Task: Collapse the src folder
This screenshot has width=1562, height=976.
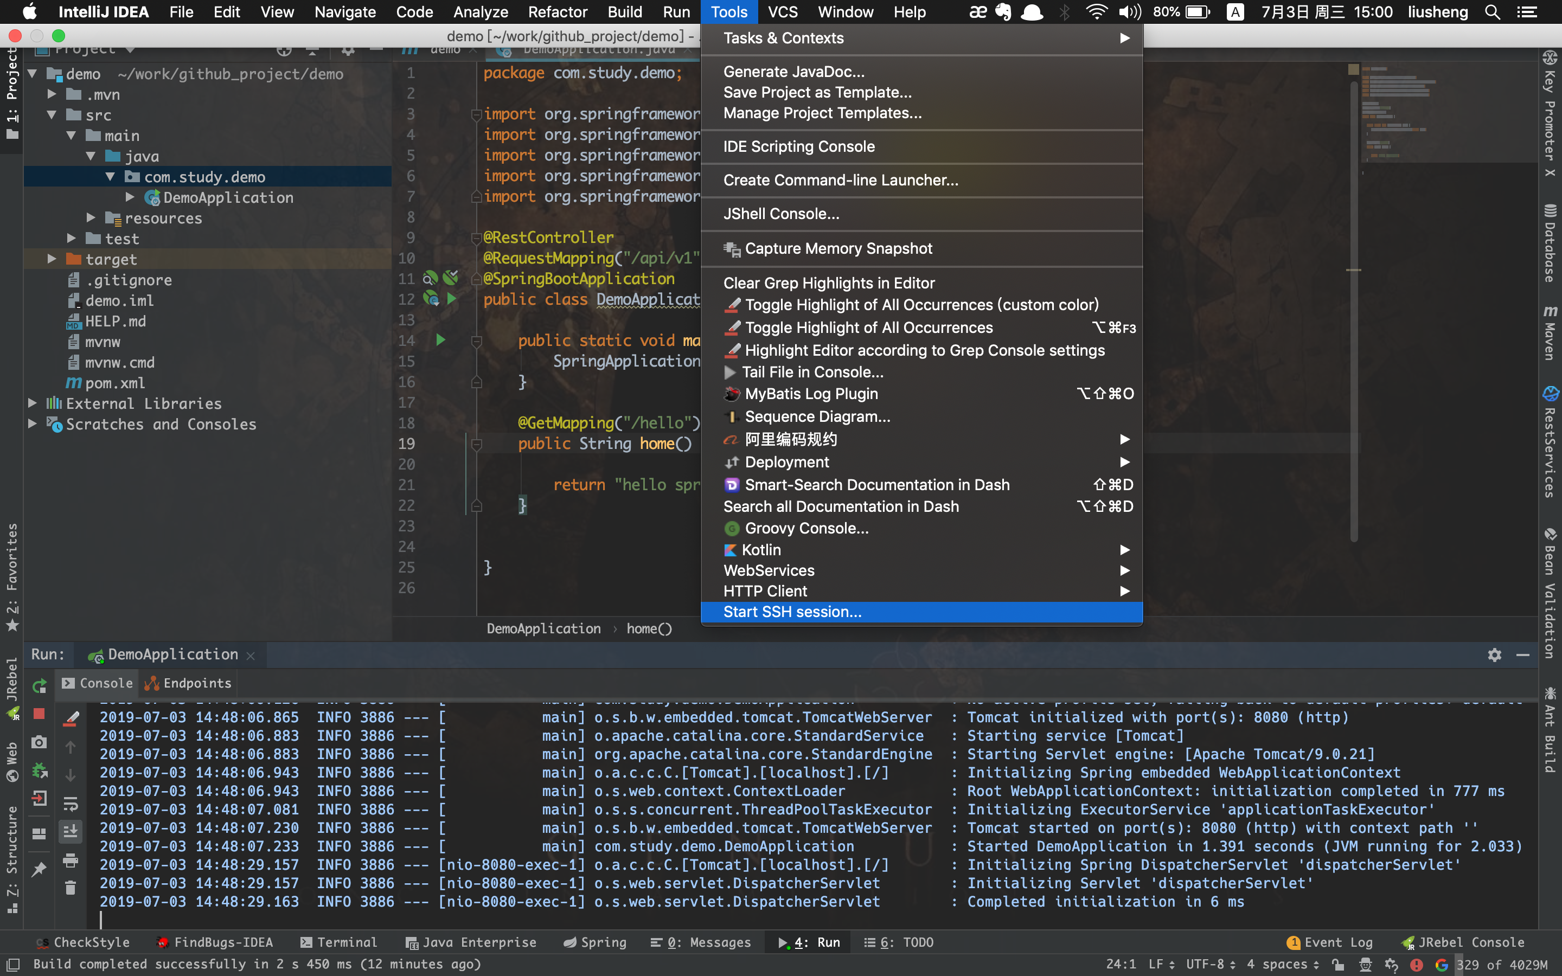Action: (52, 115)
